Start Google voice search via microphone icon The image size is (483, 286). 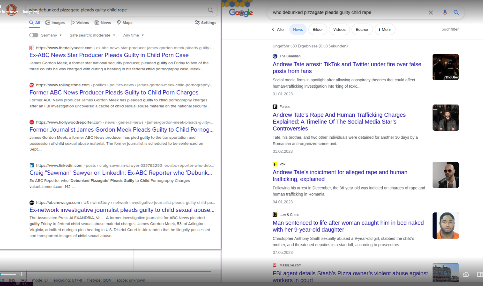click(x=445, y=12)
